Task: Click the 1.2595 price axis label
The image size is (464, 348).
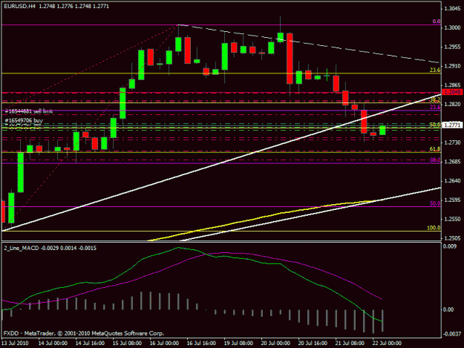Action: [x=452, y=200]
